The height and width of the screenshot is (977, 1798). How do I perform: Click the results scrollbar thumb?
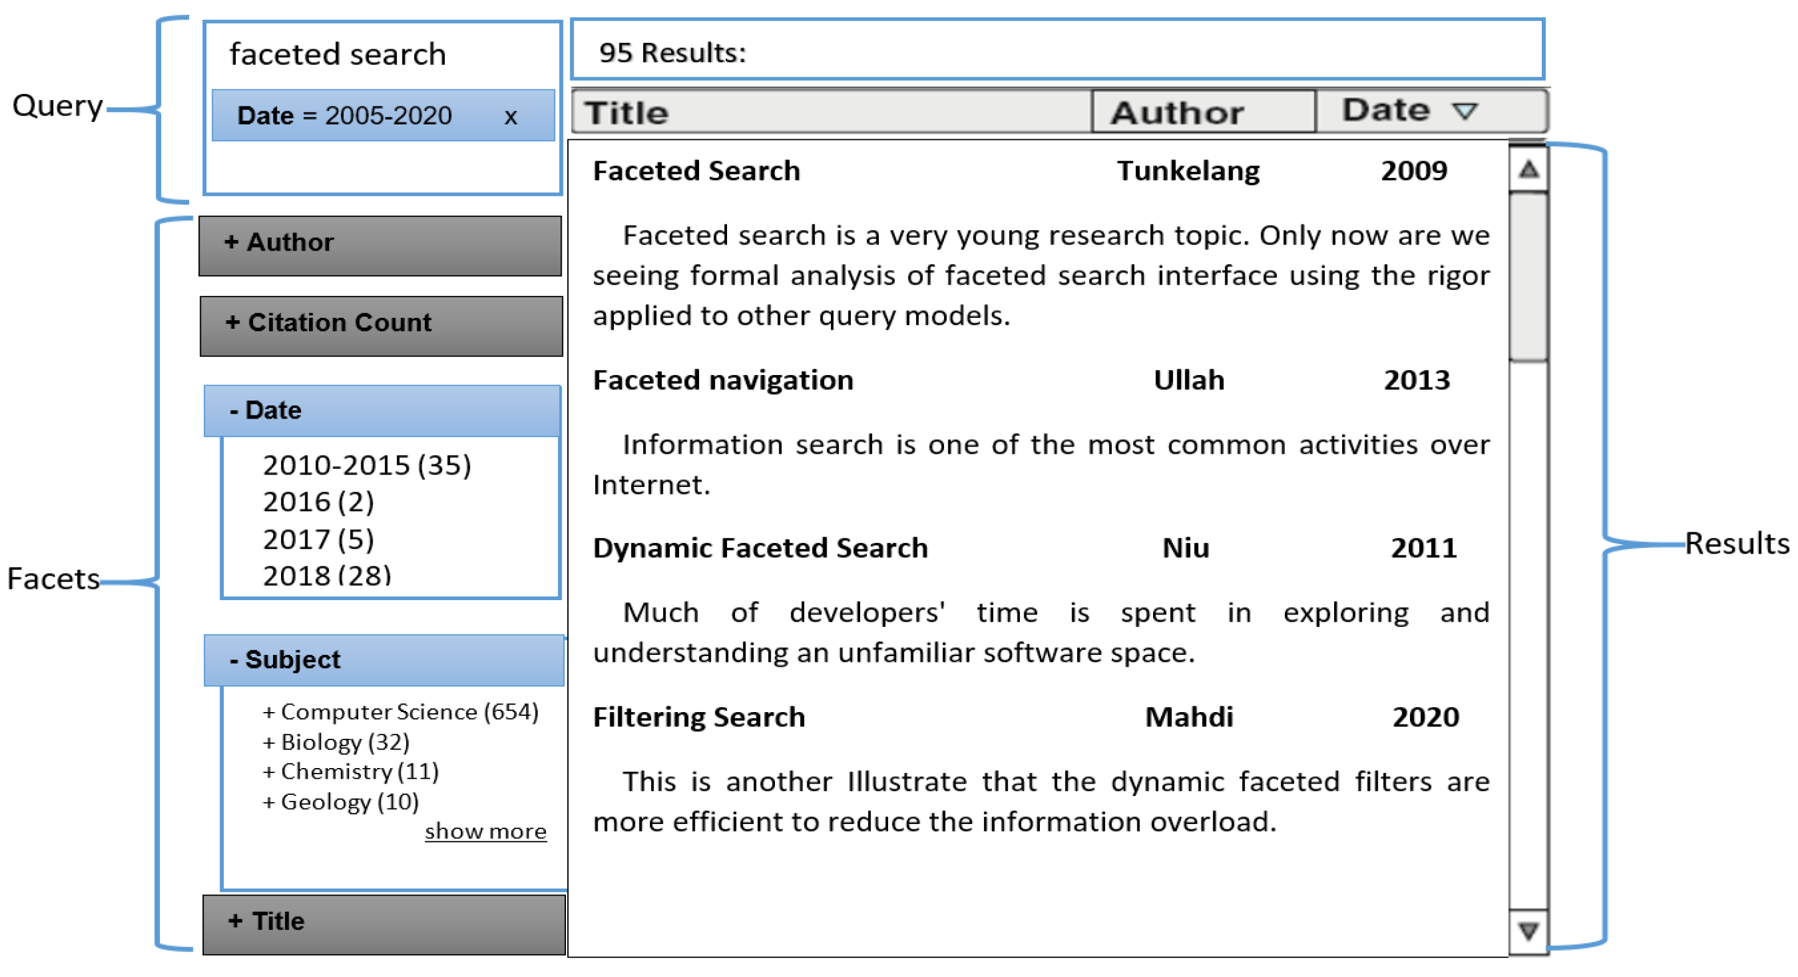[x=1528, y=276]
